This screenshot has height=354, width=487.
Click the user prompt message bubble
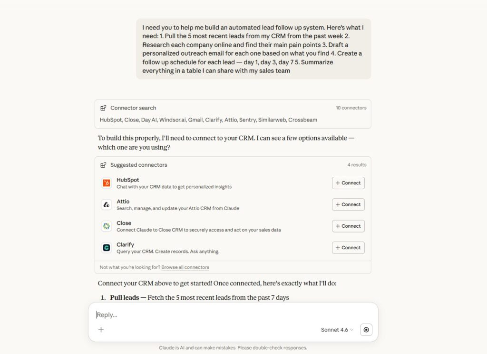pyautogui.click(x=253, y=49)
